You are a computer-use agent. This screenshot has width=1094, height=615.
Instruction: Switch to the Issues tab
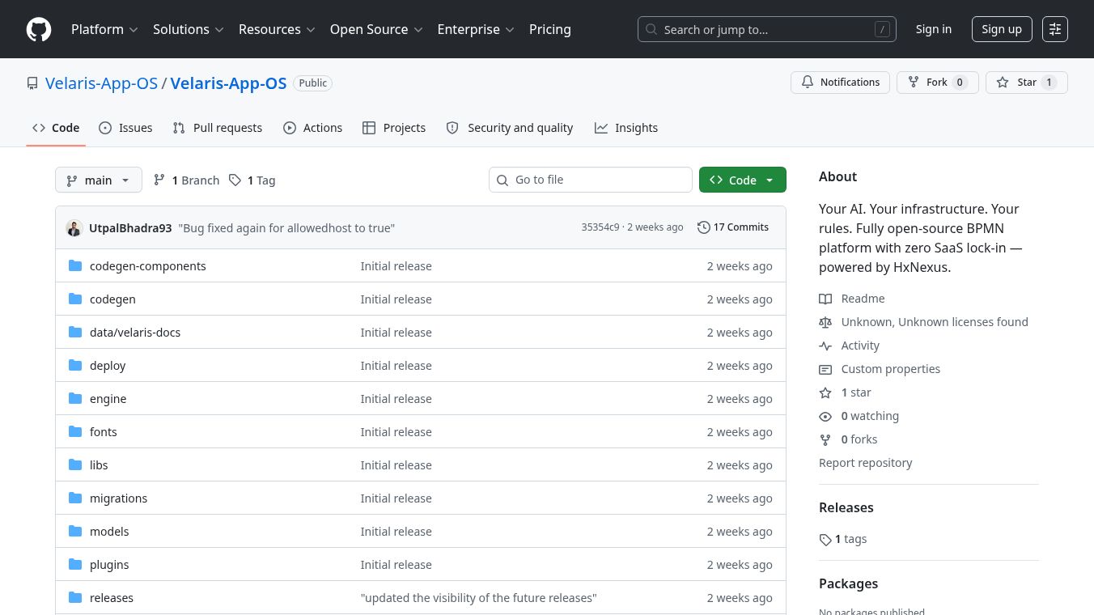pos(125,128)
